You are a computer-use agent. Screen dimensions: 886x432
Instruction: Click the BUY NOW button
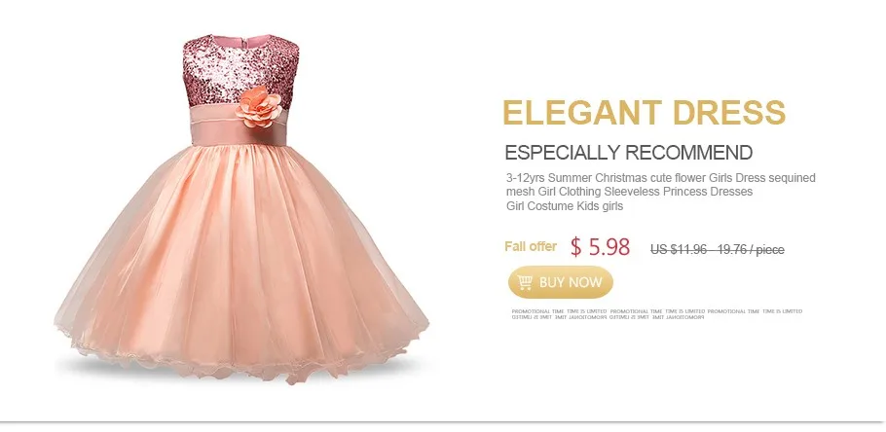(x=561, y=282)
